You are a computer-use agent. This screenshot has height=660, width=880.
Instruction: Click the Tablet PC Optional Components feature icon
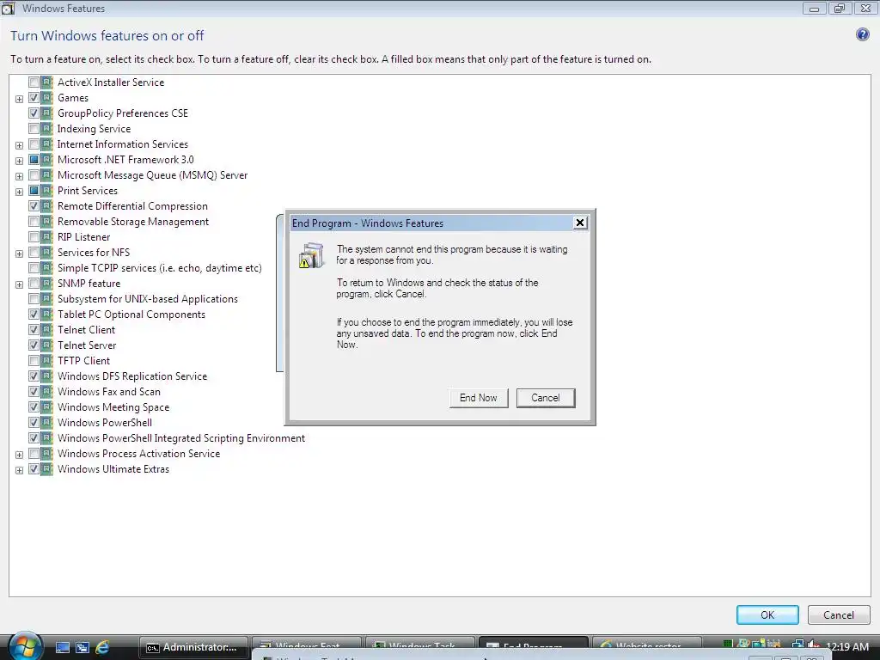pos(47,315)
